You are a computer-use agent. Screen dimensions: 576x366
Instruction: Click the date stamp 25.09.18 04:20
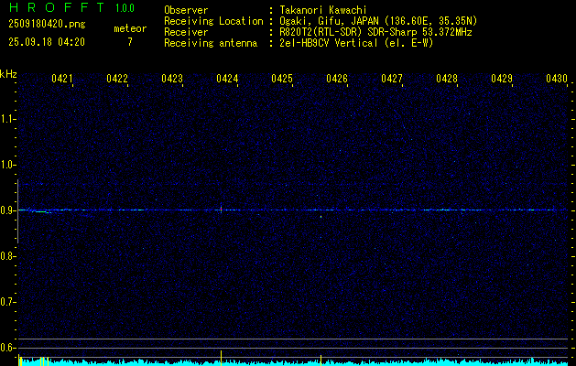coord(47,42)
